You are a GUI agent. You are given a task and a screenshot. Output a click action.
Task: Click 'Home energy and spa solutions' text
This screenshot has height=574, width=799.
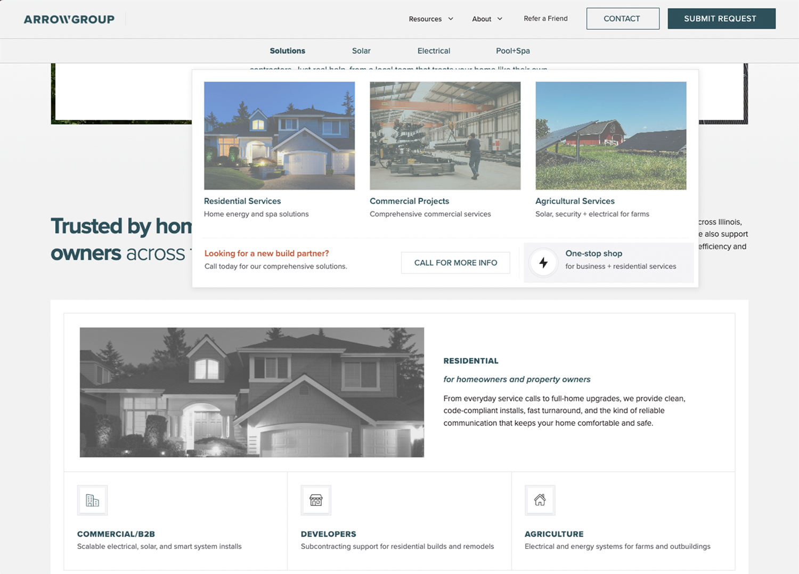pyautogui.click(x=256, y=214)
